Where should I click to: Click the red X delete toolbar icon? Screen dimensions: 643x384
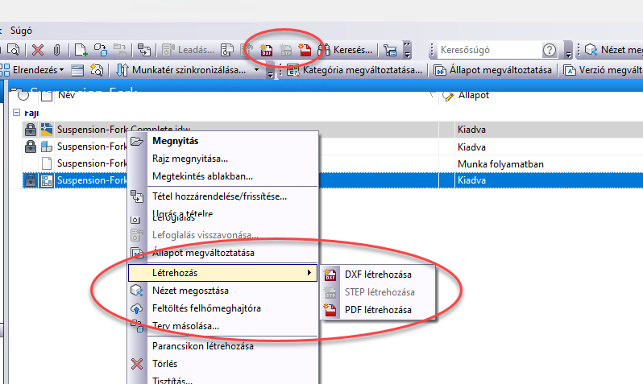coord(38,50)
